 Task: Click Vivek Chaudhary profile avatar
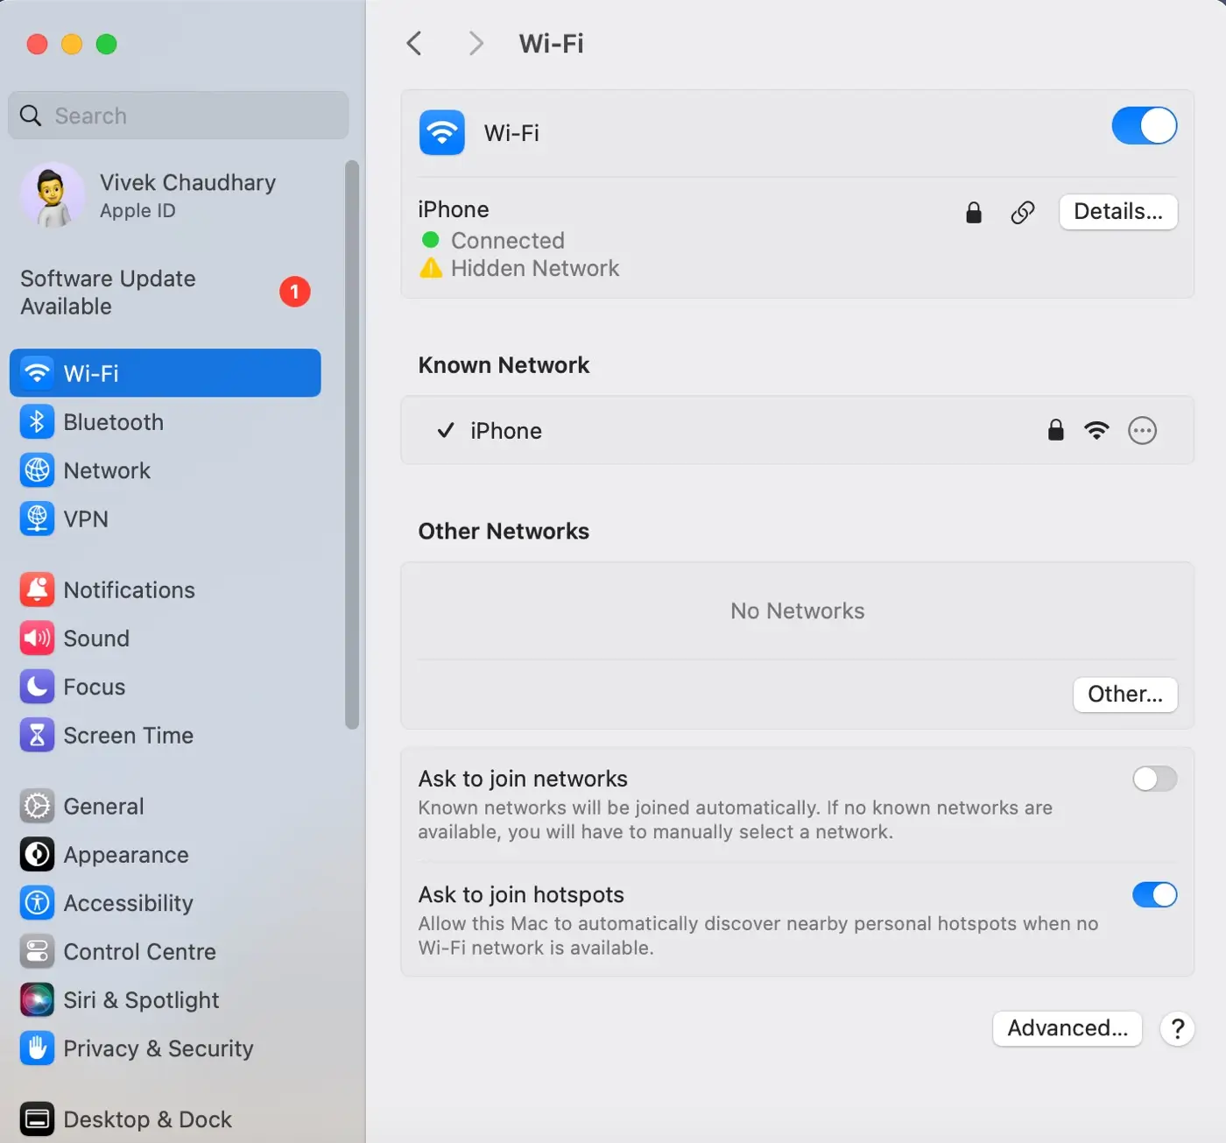point(53,194)
